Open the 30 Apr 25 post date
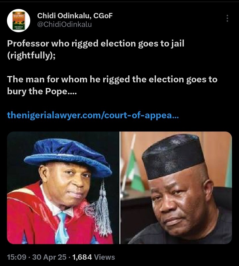This screenshot has width=239, height=266. pos(49,257)
